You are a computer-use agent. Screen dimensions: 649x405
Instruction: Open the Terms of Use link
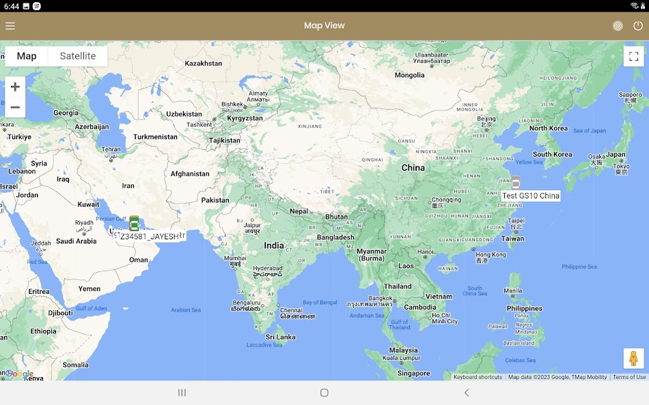[x=629, y=376]
